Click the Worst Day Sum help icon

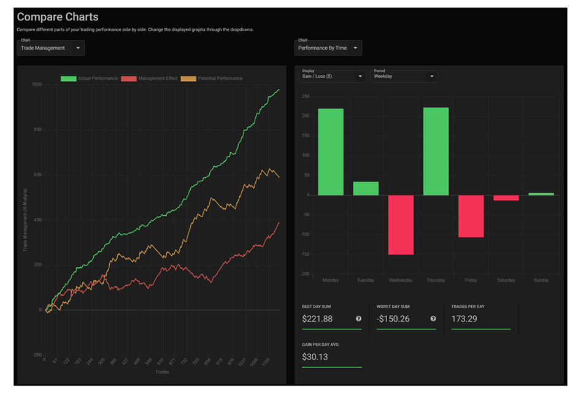click(x=433, y=319)
